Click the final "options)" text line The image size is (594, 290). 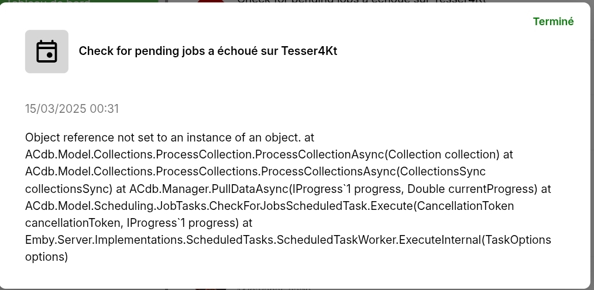(47, 257)
